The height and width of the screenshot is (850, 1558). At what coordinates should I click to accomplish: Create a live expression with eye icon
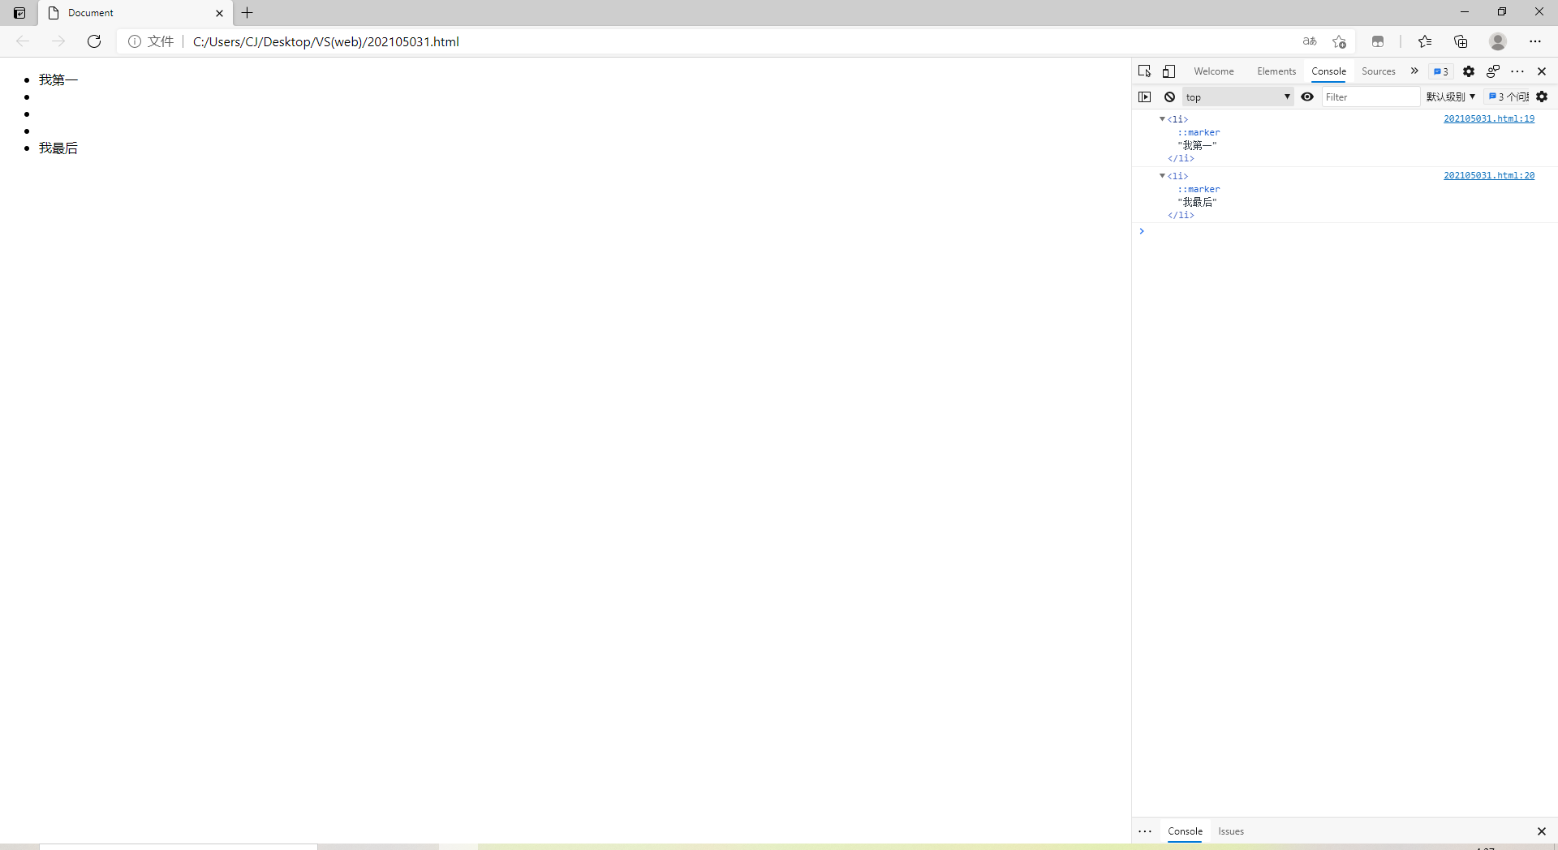(x=1307, y=97)
